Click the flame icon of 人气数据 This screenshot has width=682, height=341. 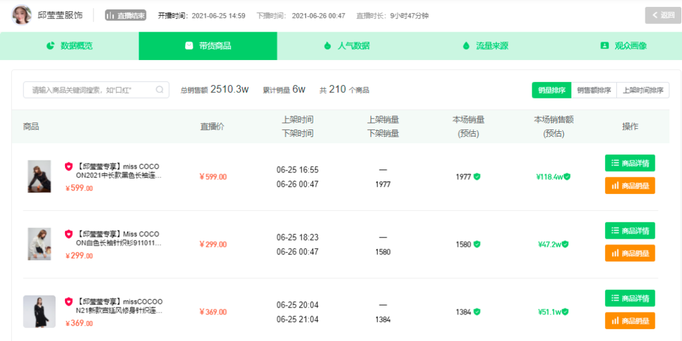pyautogui.click(x=328, y=45)
